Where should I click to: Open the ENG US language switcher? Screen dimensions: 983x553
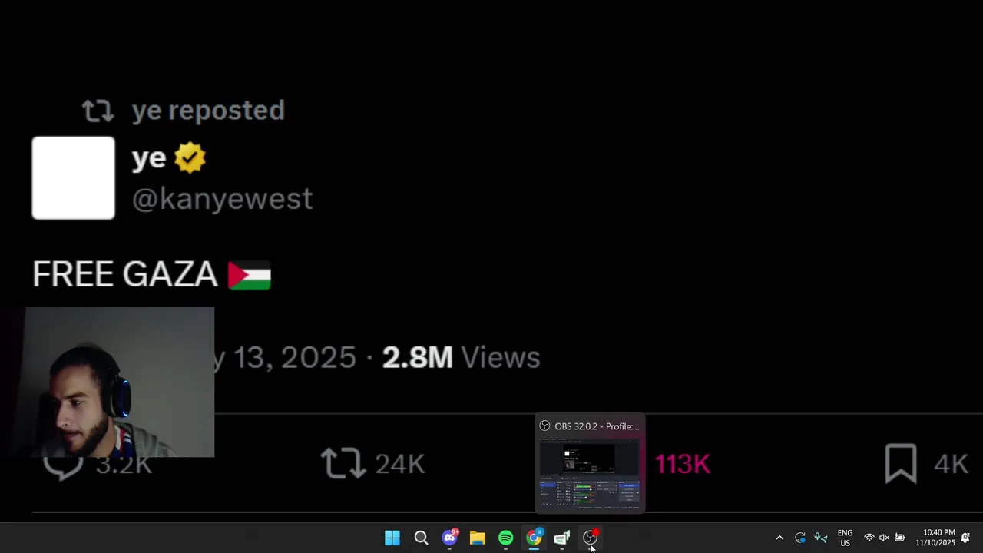(845, 538)
